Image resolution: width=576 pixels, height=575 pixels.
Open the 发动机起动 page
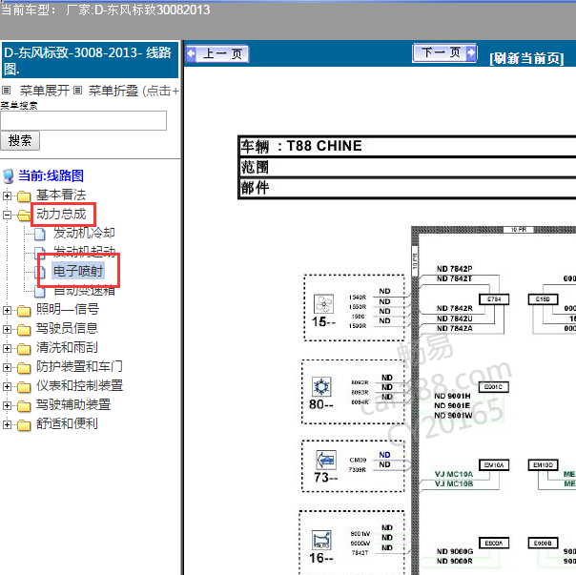[x=84, y=252]
